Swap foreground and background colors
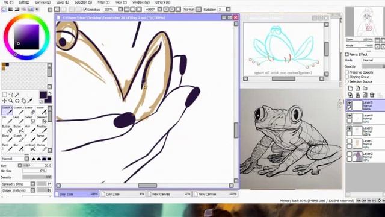 click(50, 93)
